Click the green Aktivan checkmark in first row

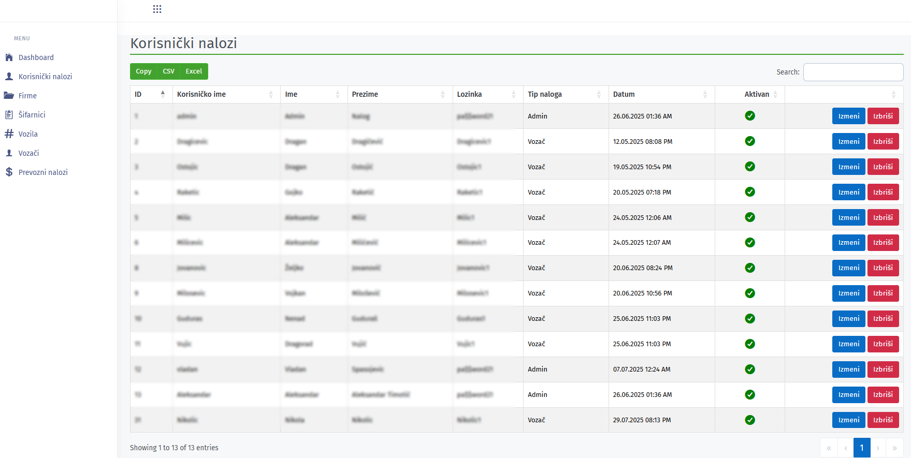pyautogui.click(x=749, y=116)
